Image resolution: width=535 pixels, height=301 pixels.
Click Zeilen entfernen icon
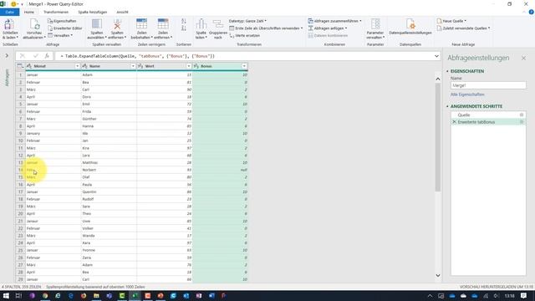click(163, 24)
